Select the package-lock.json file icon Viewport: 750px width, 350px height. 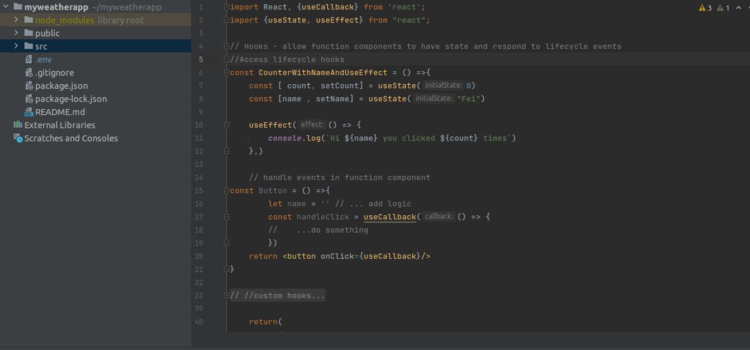coord(29,99)
